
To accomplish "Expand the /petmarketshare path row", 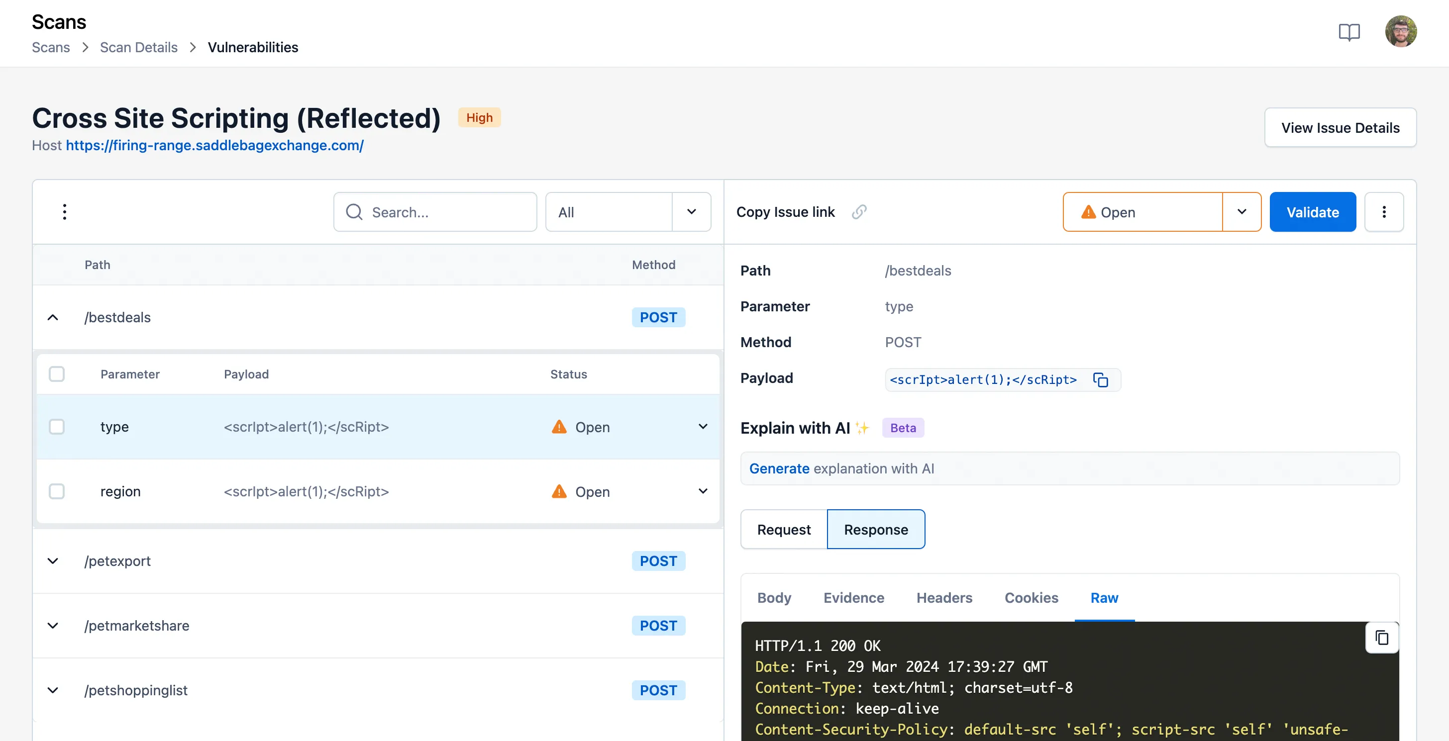I will [x=53, y=626].
